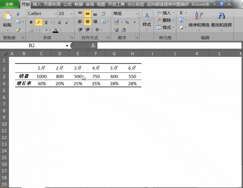Select row header 3
Viewport: 243px width, 188px height.
tap(4, 76)
